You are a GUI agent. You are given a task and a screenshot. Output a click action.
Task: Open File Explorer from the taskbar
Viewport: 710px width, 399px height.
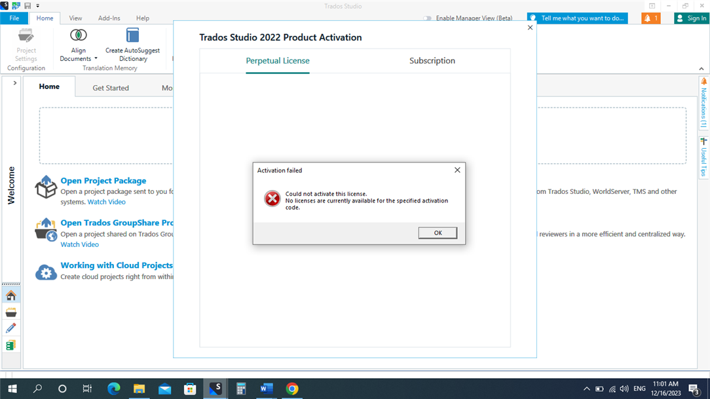click(x=139, y=389)
